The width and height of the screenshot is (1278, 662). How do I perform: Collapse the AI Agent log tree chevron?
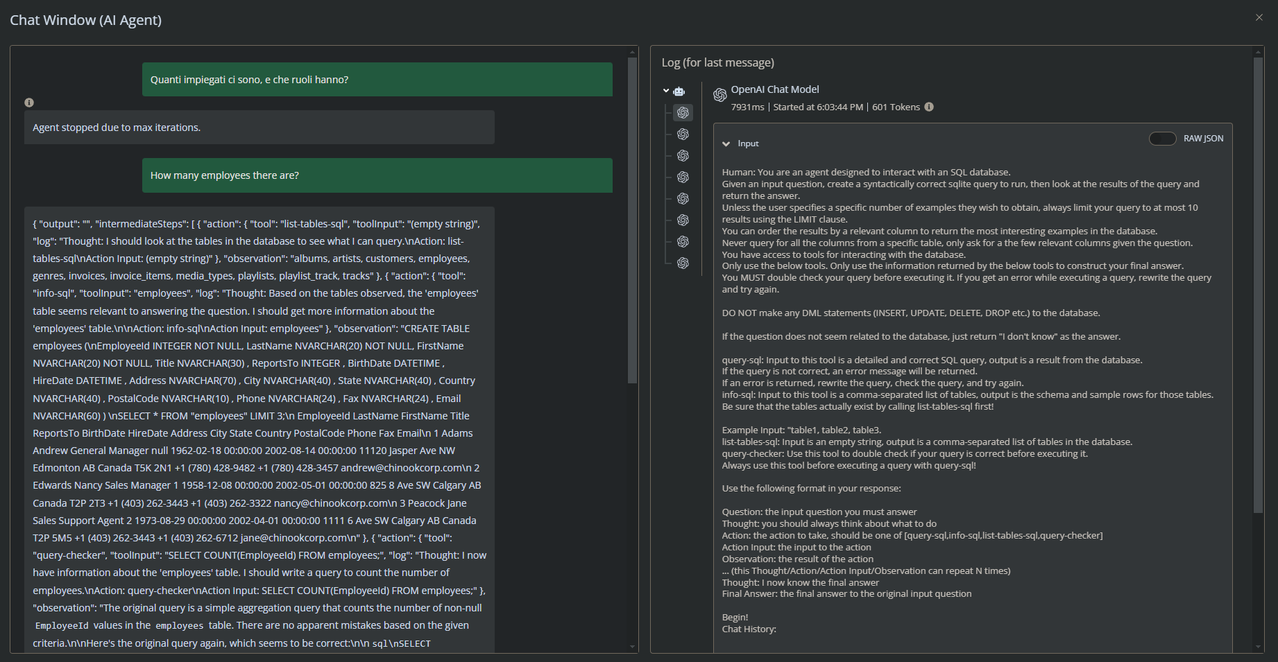click(x=666, y=91)
